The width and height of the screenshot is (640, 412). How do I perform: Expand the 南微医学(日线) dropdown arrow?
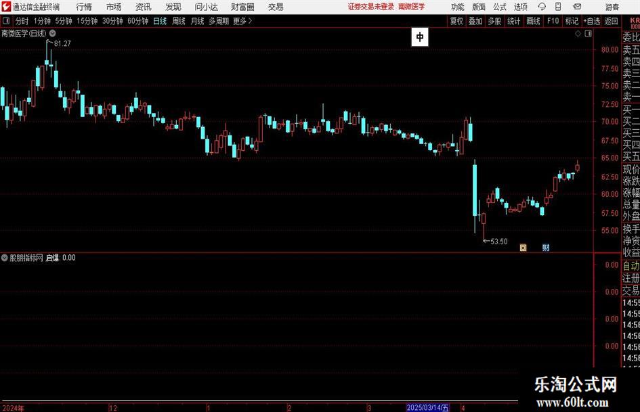[53, 33]
